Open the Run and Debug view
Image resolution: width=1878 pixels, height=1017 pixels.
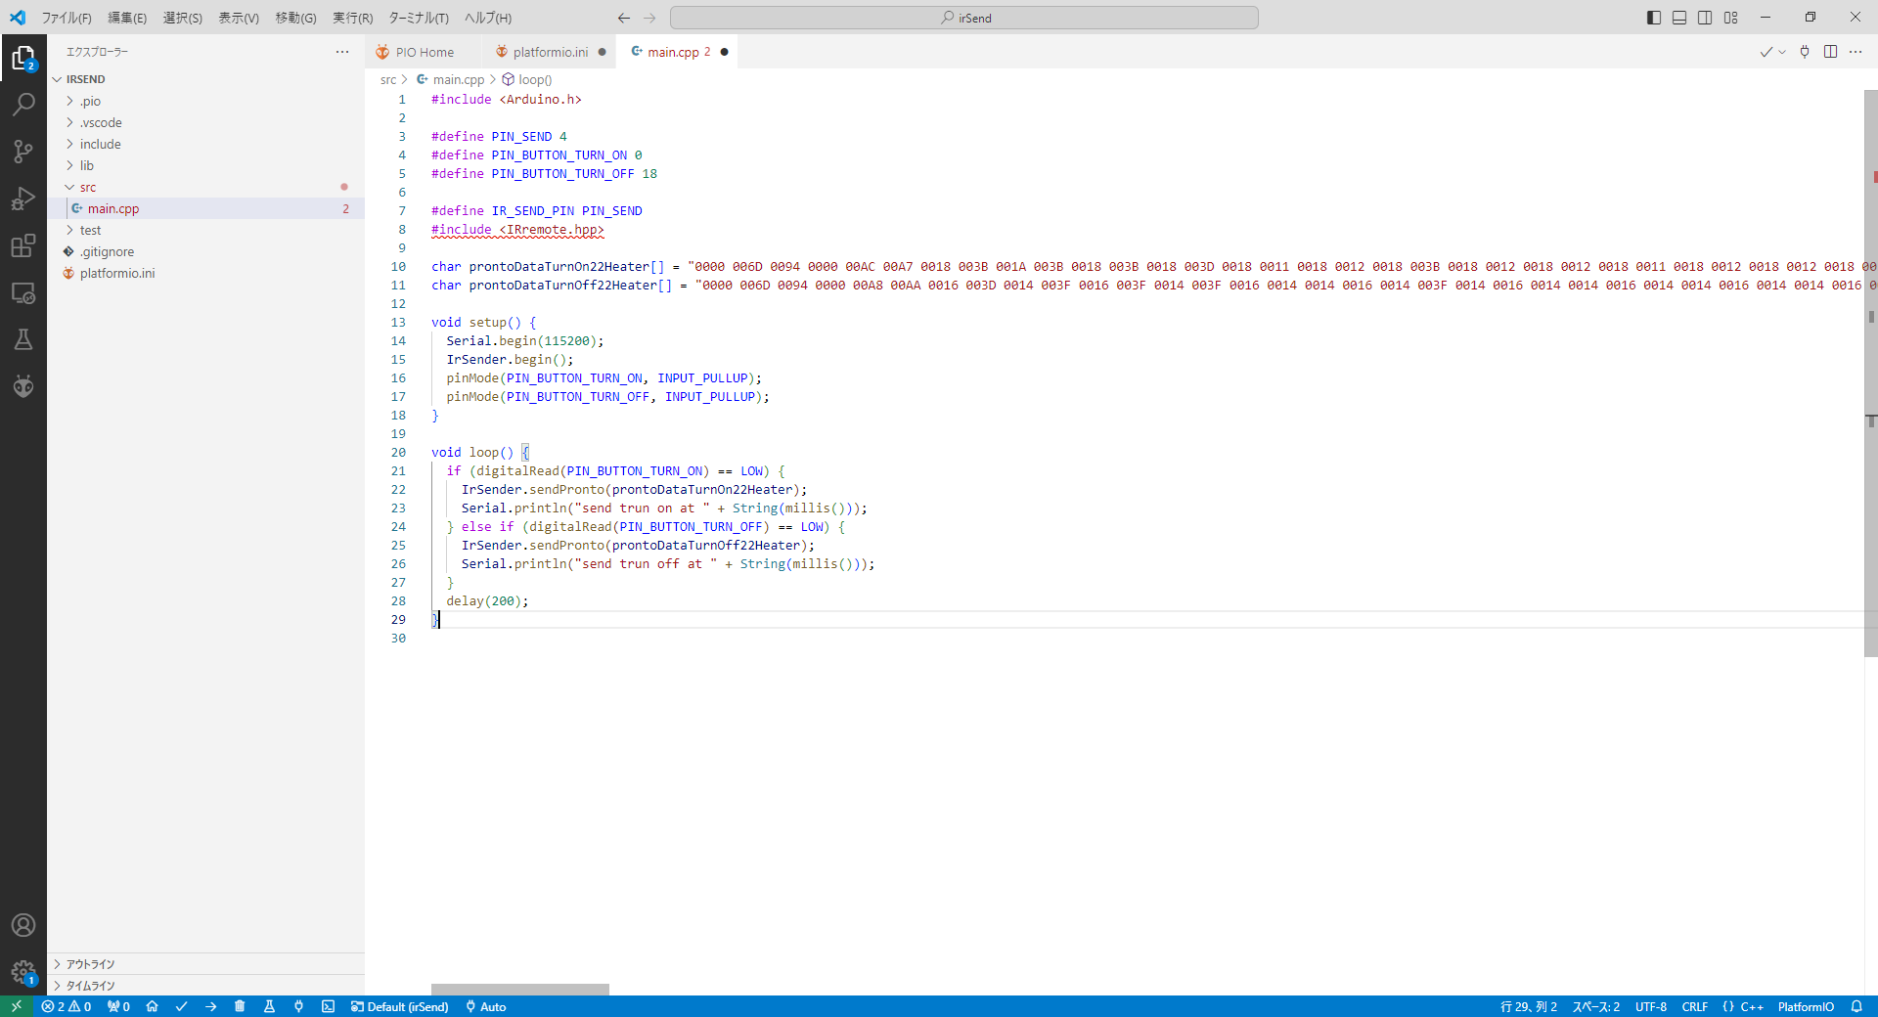pos(23,199)
